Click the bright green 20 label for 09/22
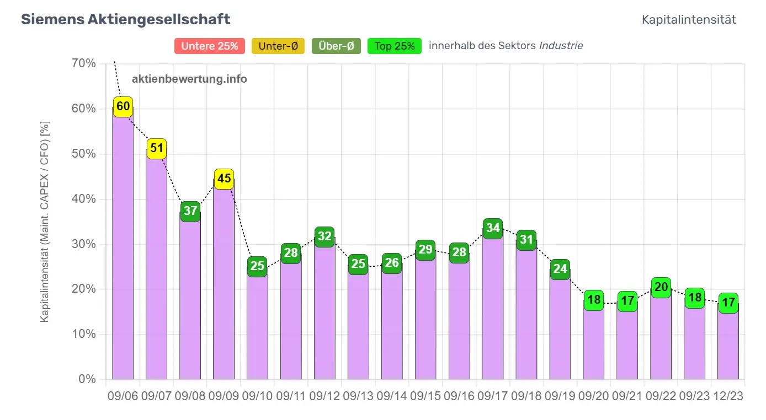This screenshot has height=420, width=766. pos(661,287)
